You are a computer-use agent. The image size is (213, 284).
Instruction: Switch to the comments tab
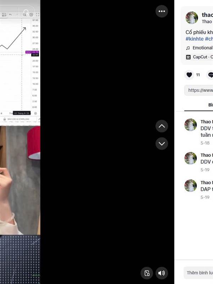tap(211, 105)
